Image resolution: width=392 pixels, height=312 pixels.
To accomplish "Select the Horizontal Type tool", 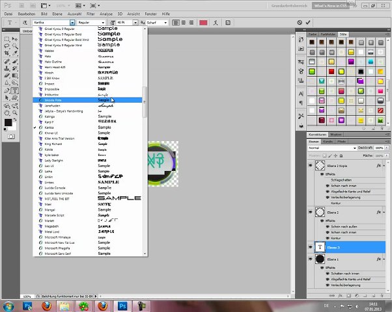I will pyautogui.click(x=14, y=90).
